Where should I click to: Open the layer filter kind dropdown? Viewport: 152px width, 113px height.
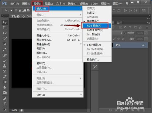tap(113, 27)
